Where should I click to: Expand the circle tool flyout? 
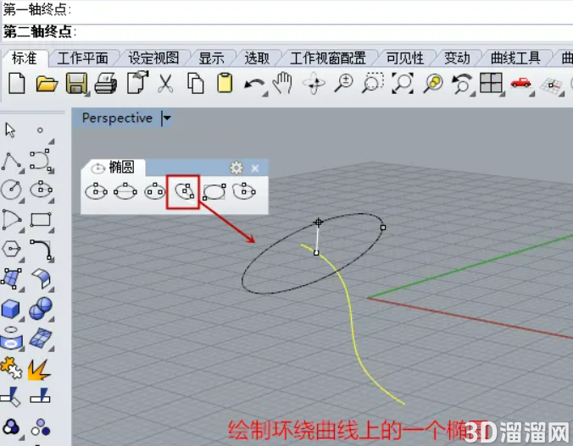21,201
